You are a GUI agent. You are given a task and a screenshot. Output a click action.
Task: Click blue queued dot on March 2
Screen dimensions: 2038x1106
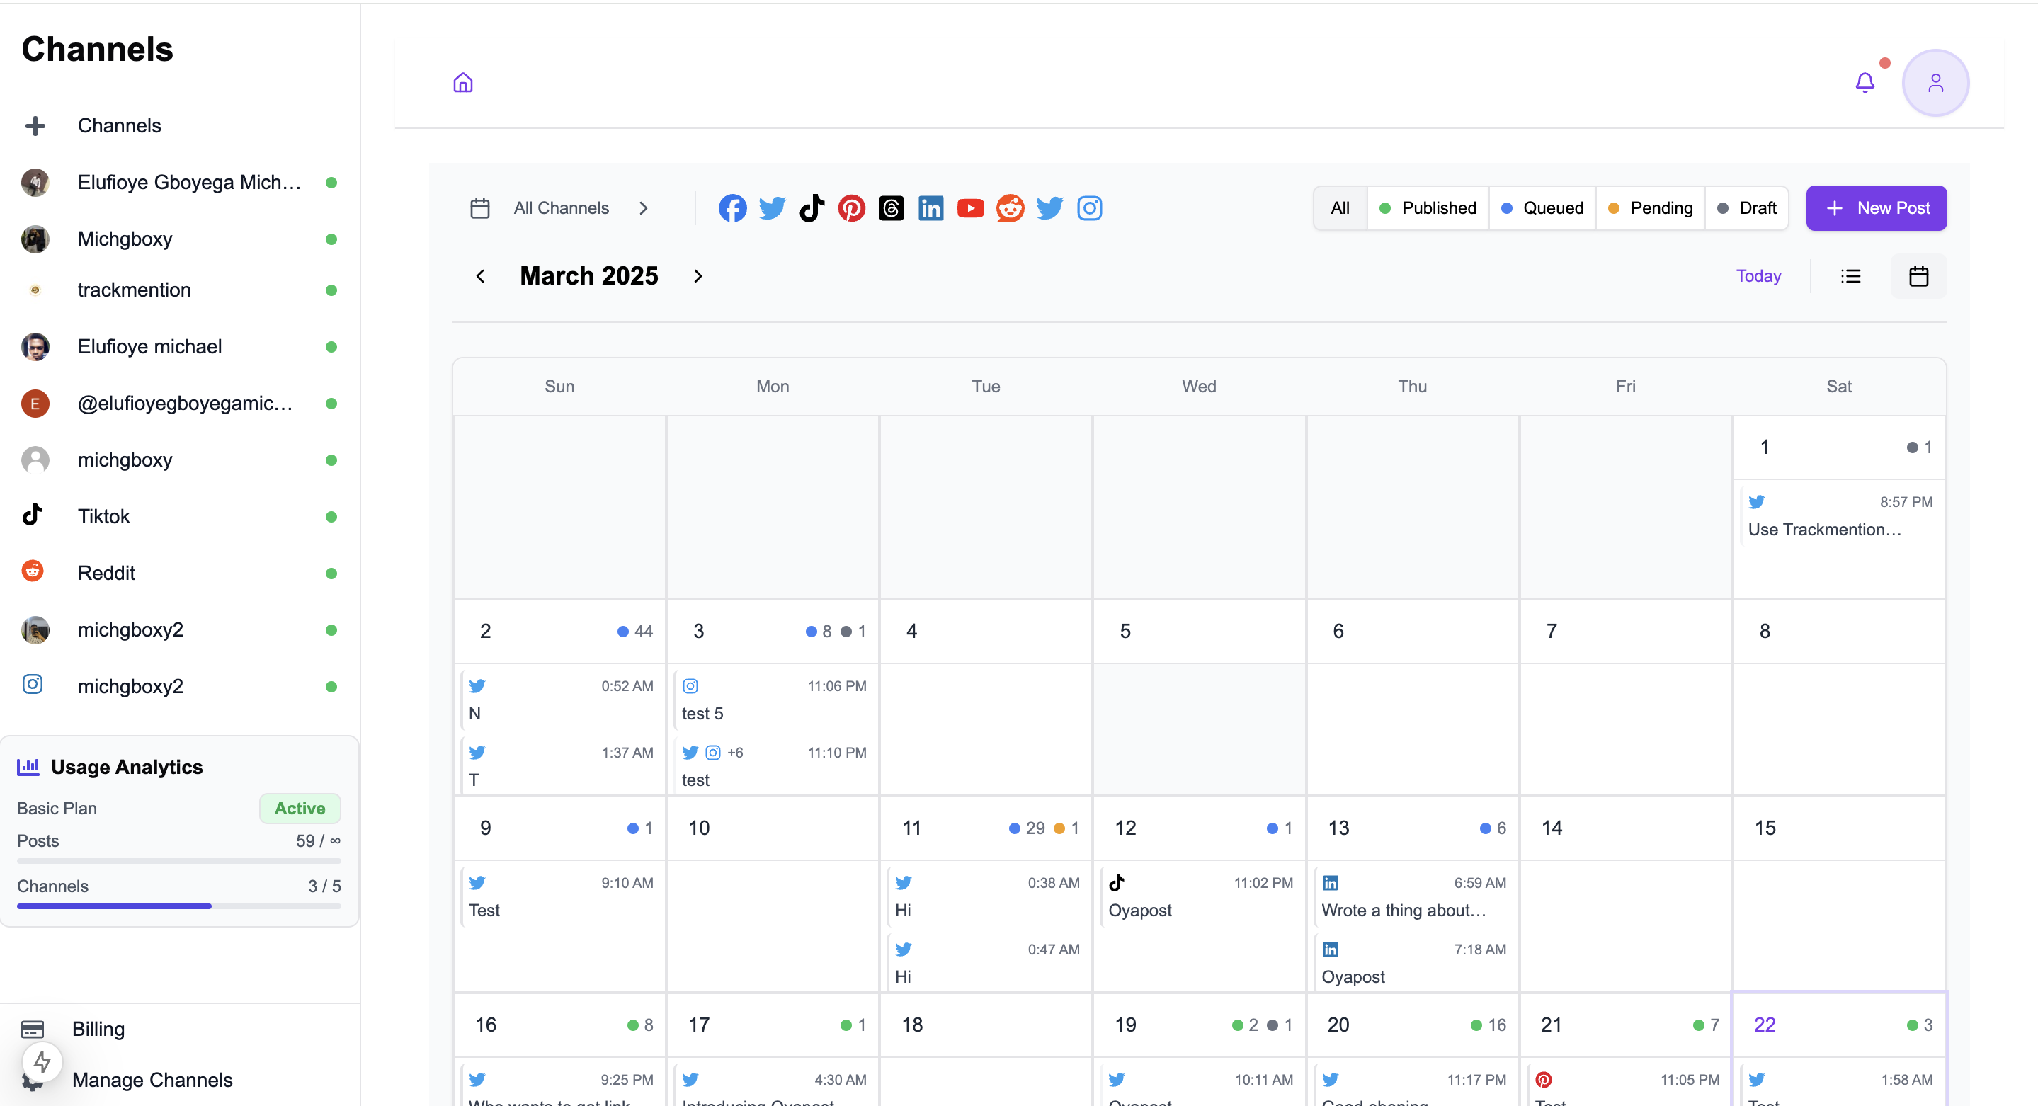point(622,632)
